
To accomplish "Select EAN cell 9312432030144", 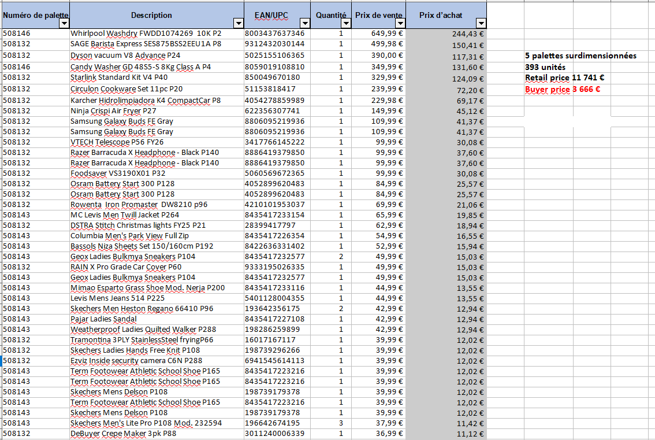I will (274, 44).
